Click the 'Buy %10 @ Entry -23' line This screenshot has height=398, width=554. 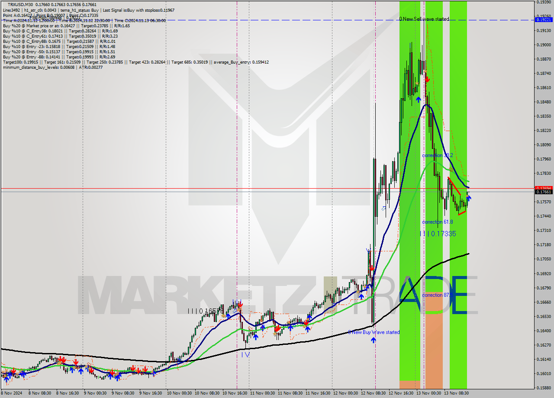(59, 46)
